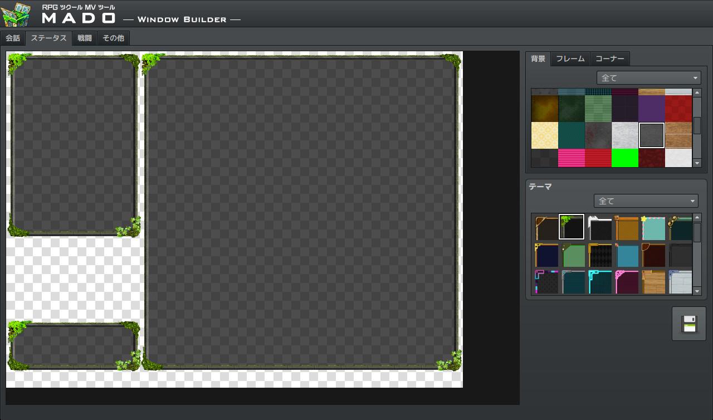
Task: Select the purple background texture
Action: [x=651, y=107]
